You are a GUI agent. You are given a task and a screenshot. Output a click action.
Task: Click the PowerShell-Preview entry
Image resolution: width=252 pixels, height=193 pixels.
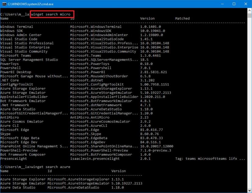(x=16, y=150)
